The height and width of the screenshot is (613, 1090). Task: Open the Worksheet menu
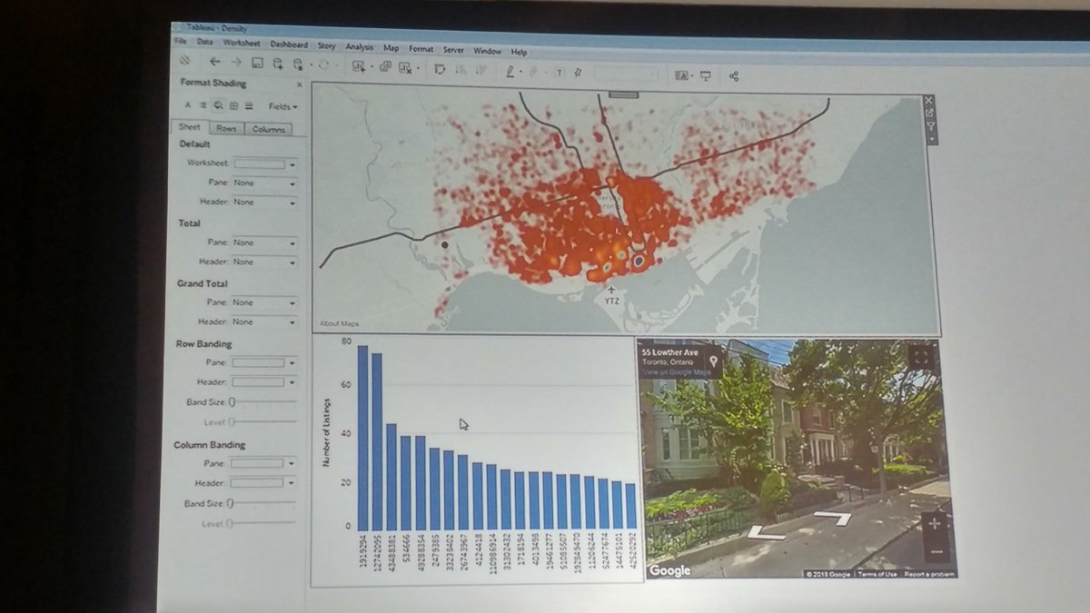coord(241,44)
